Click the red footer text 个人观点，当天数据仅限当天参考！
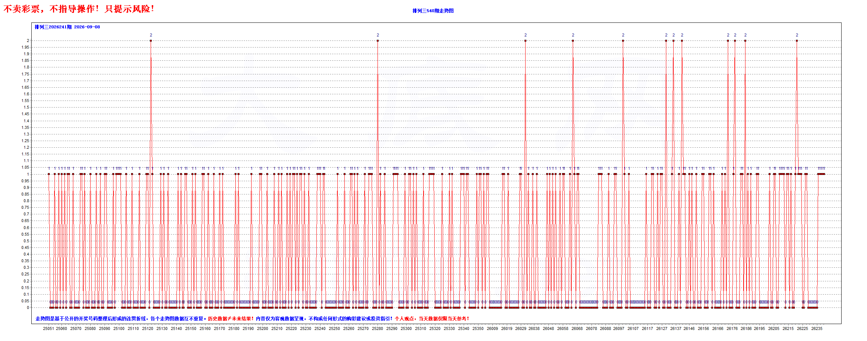This screenshot has height=341, width=867. [x=432, y=319]
